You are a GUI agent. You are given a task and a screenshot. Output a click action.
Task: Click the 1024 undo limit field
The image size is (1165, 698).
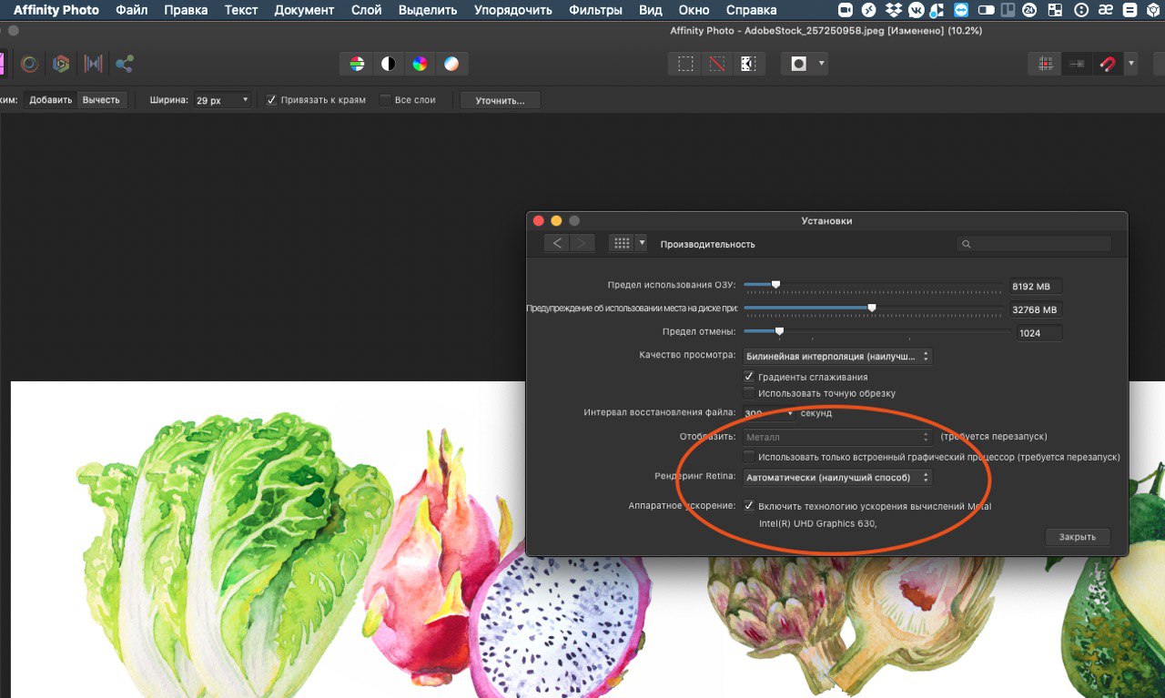1039,333
